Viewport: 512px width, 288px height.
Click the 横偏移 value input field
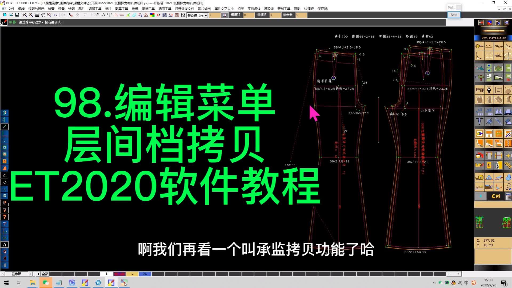tap(249, 15)
